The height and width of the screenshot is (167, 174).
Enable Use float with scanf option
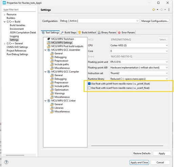click(x=89, y=88)
